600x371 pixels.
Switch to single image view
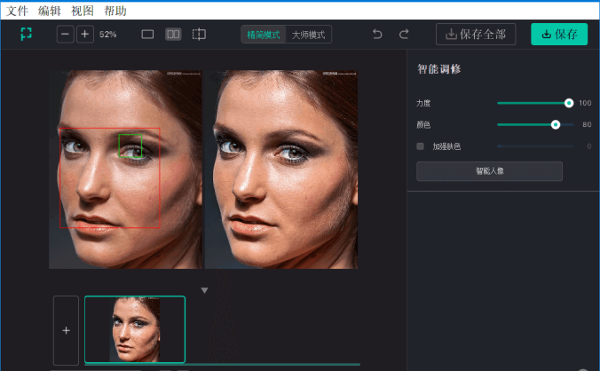(147, 34)
